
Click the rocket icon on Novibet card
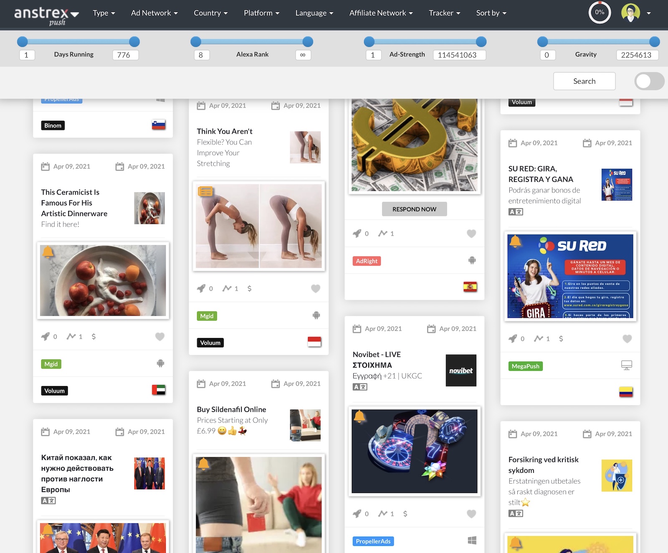[x=357, y=514]
